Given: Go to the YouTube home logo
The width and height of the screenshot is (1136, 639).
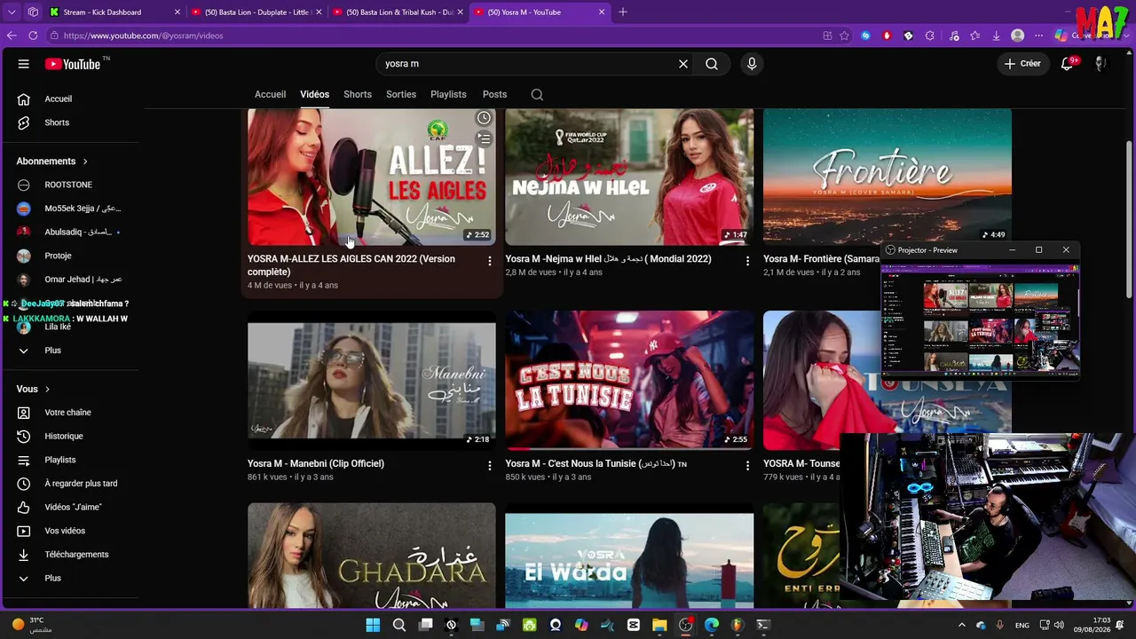Looking at the screenshot, I should [x=73, y=64].
